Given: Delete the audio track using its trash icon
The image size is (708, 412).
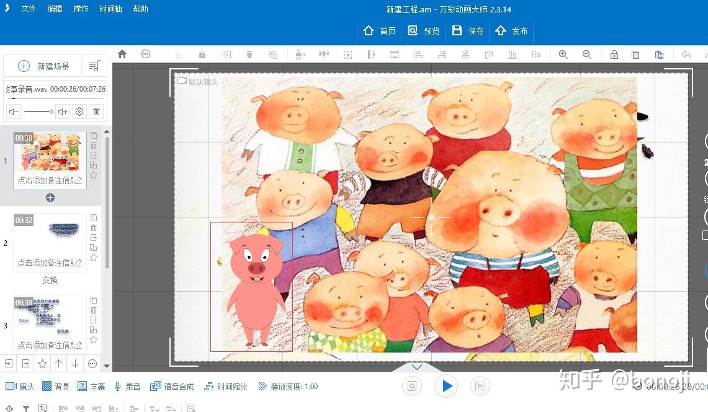Looking at the screenshot, I should 97,112.
